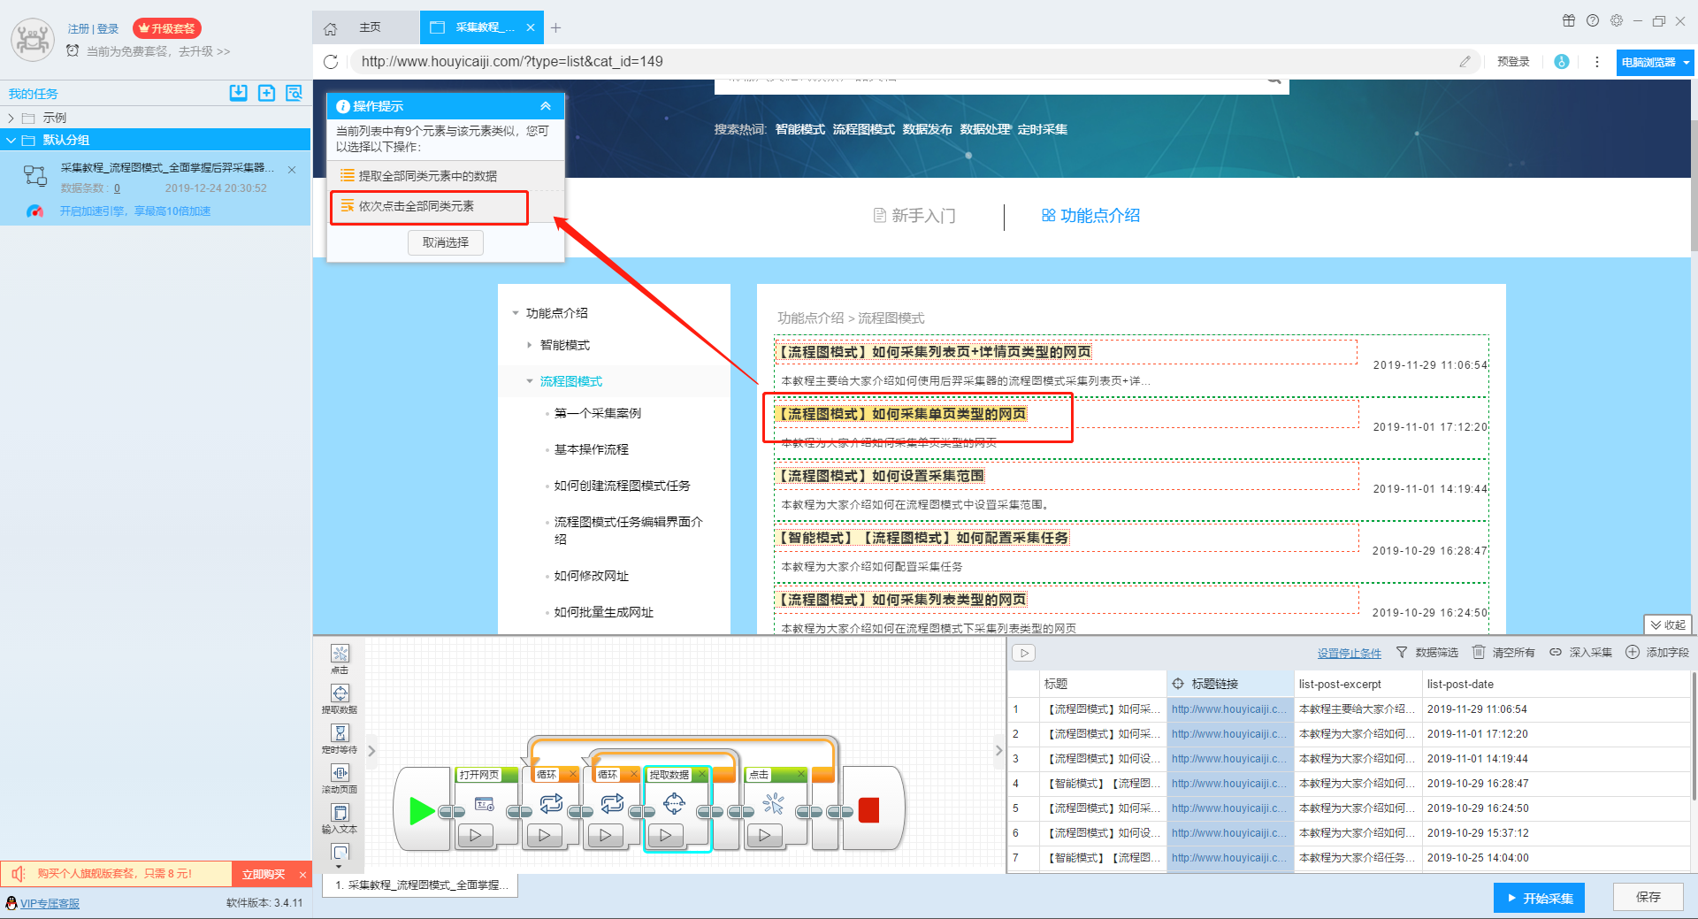Screen dimensions: 1698x919
Task: Click the 预登录 button
Action: 1513,62
